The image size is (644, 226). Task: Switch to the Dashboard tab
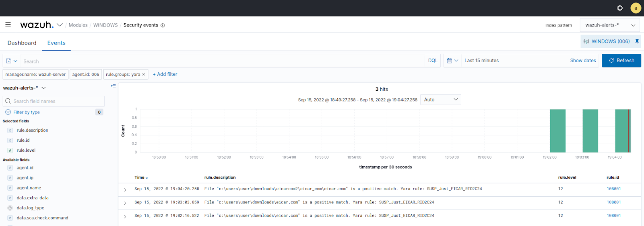point(22,43)
